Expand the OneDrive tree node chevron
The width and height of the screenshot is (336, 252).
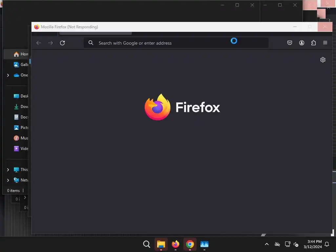pyautogui.click(x=8, y=75)
